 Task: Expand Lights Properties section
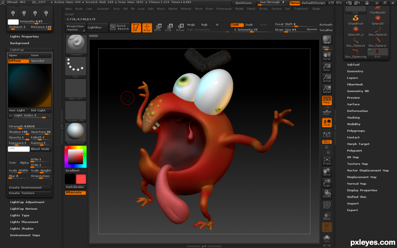point(24,37)
